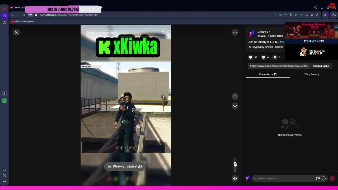The height and width of the screenshot is (190, 338).
Task: Mute the video via speaker icon
Action: (x=235, y=179)
